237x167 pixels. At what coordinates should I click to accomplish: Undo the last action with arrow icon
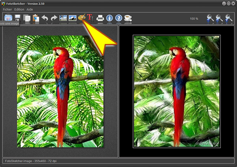click(45, 18)
